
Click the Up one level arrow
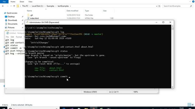pyautogui.click(x=14, y=6)
